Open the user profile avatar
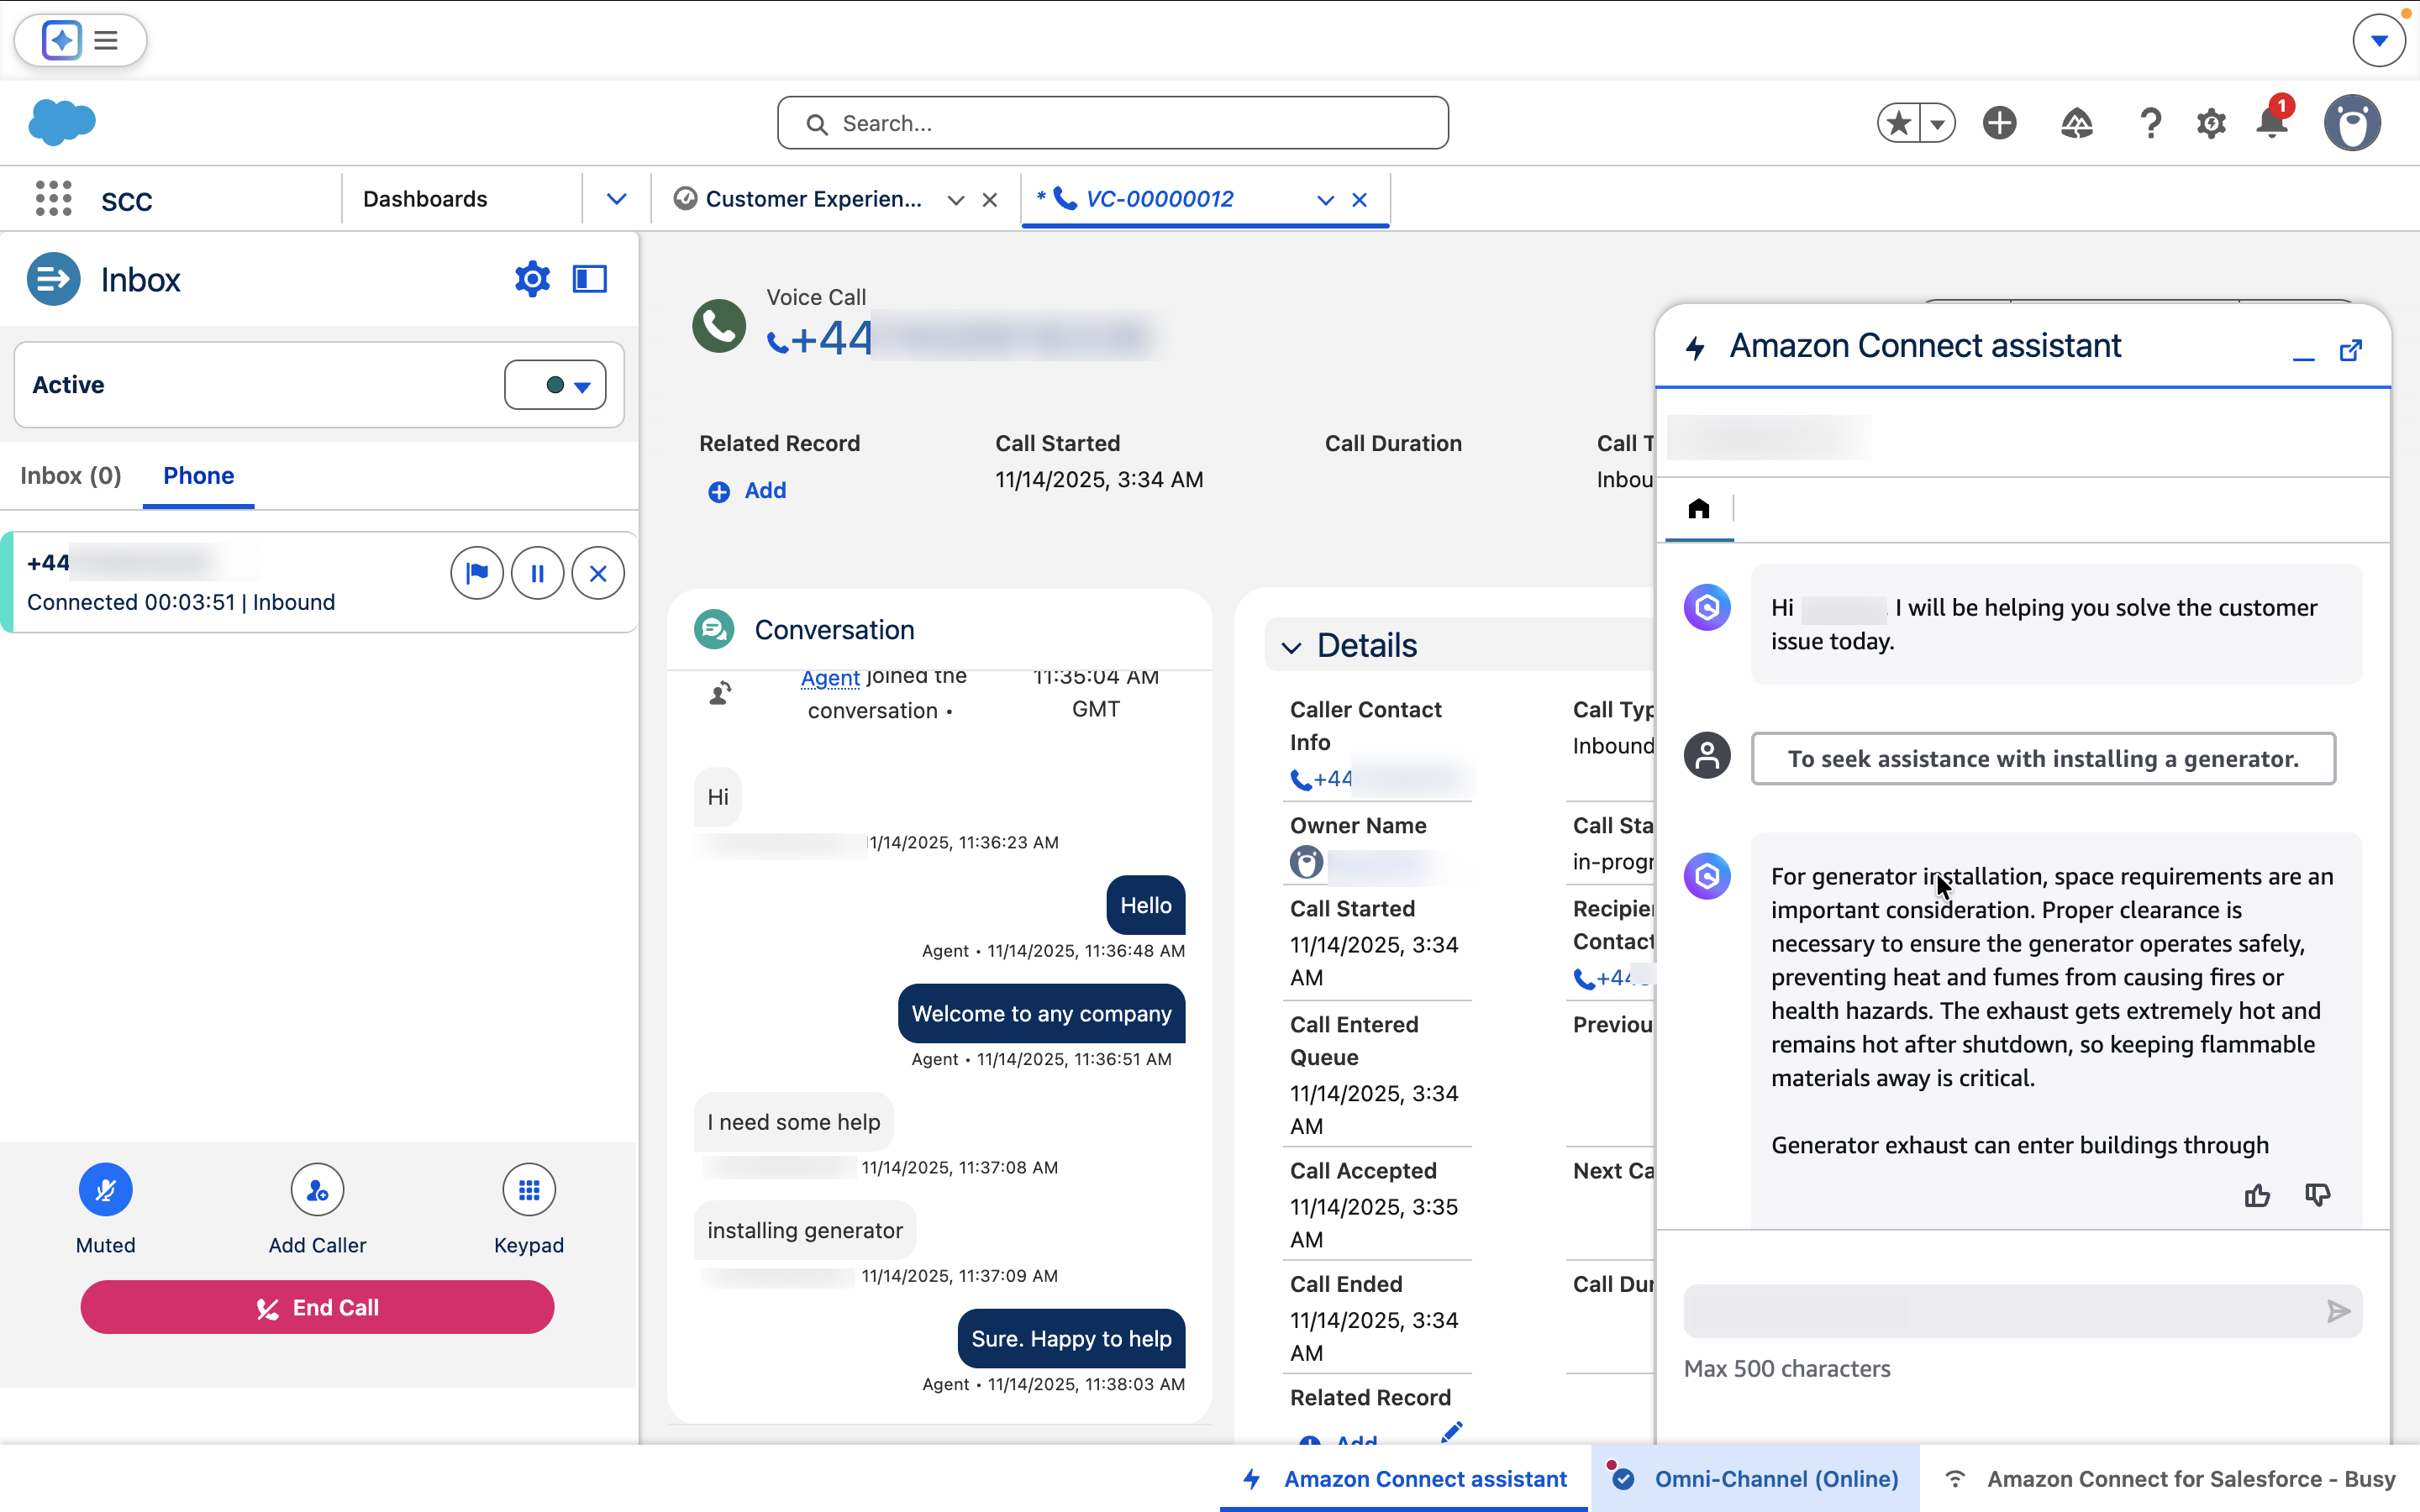 tap(2352, 123)
